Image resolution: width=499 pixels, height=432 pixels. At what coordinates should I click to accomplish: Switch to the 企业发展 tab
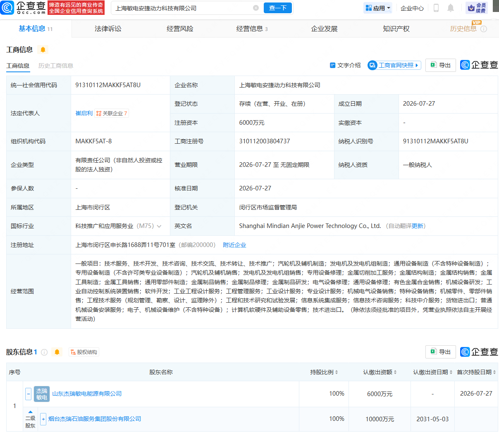coord(324,28)
